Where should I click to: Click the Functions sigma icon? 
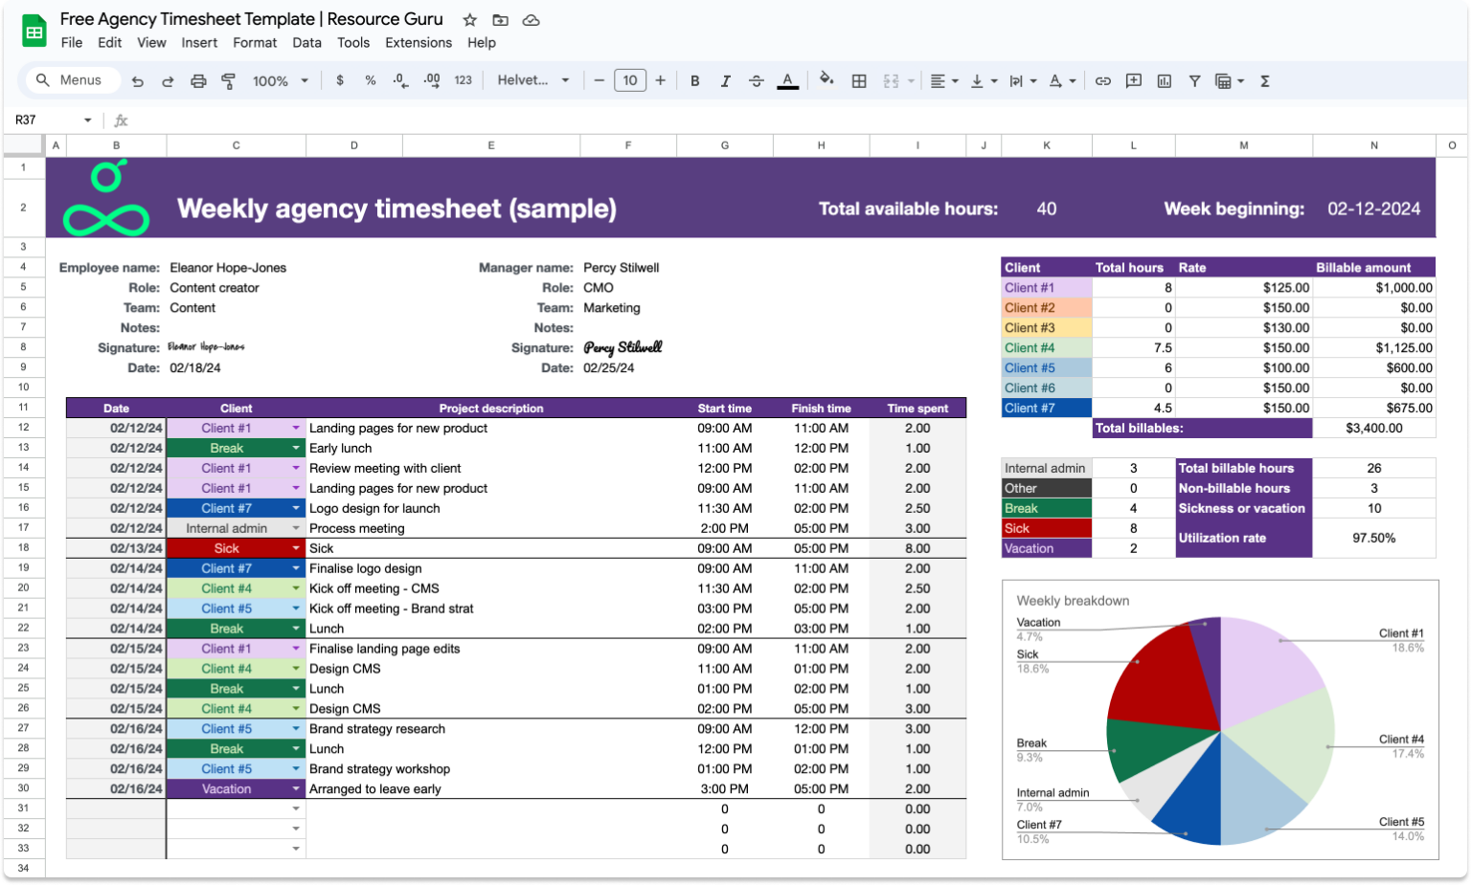click(x=1264, y=80)
